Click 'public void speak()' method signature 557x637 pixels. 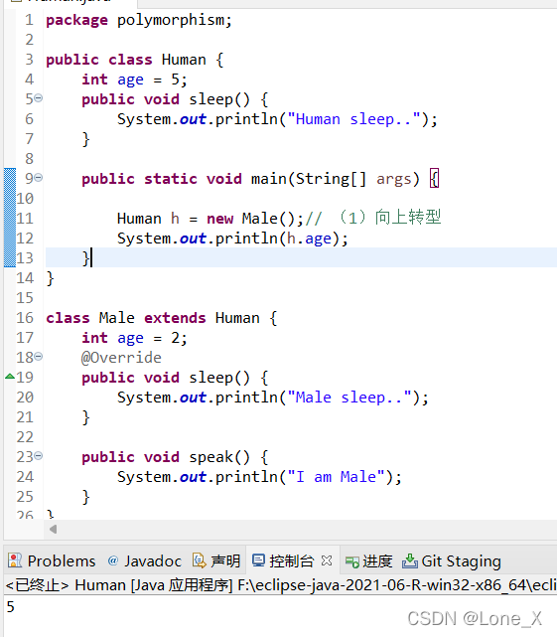click(166, 457)
